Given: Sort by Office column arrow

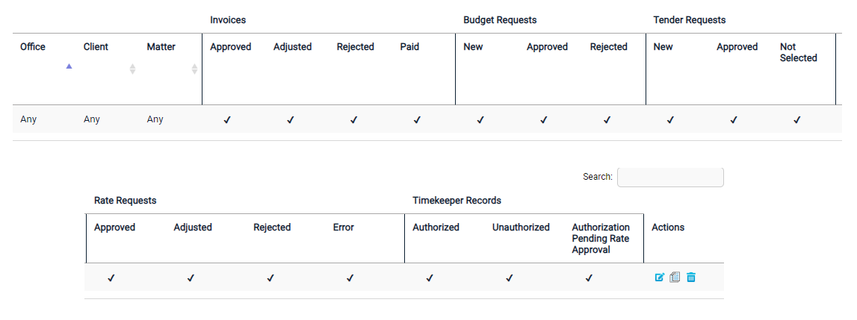Looking at the screenshot, I should coord(69,66).
